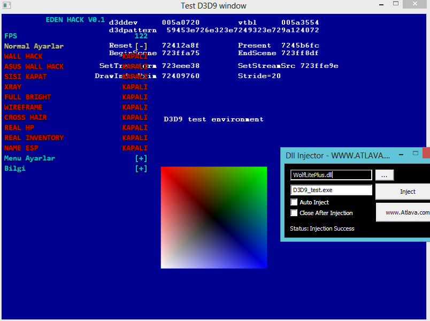Open the browse '...' button for DLL
This screenshot has width=430, height=321.
tap(385, 175)
